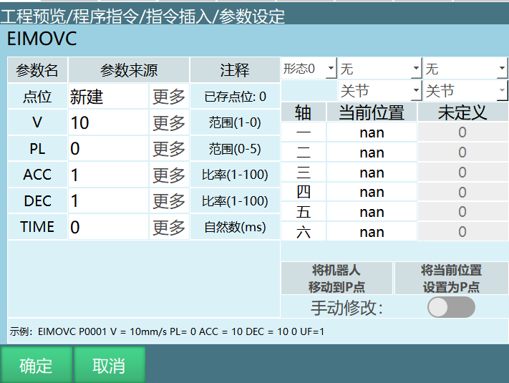This screenshot has width=509, height=383.
Task: Open the rightmost 关节 dropdown
Action: click(466, 90)
